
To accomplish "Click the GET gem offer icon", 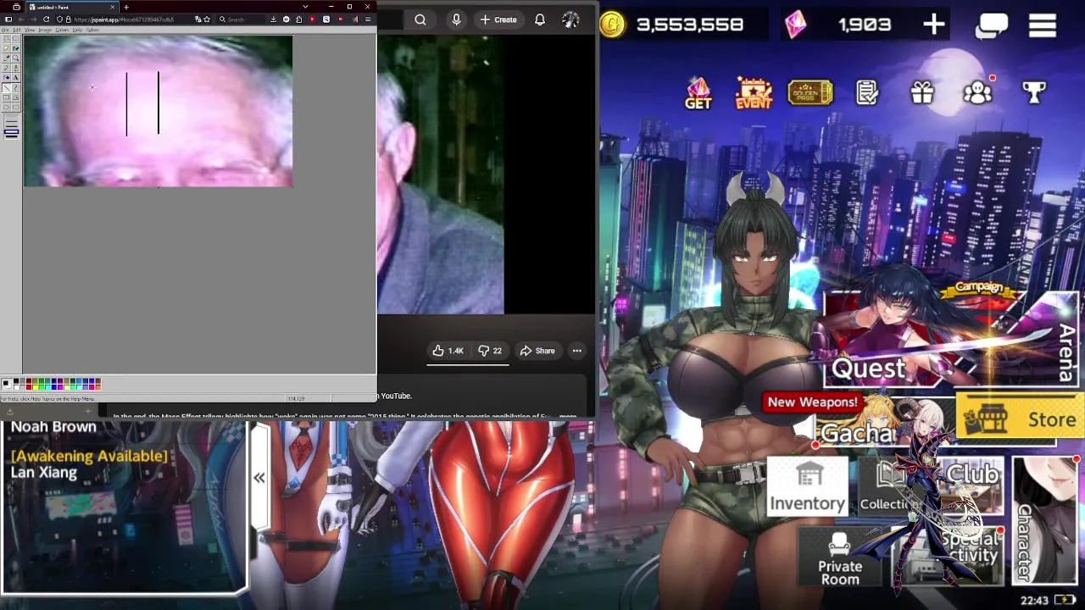I will click(698, 93).
